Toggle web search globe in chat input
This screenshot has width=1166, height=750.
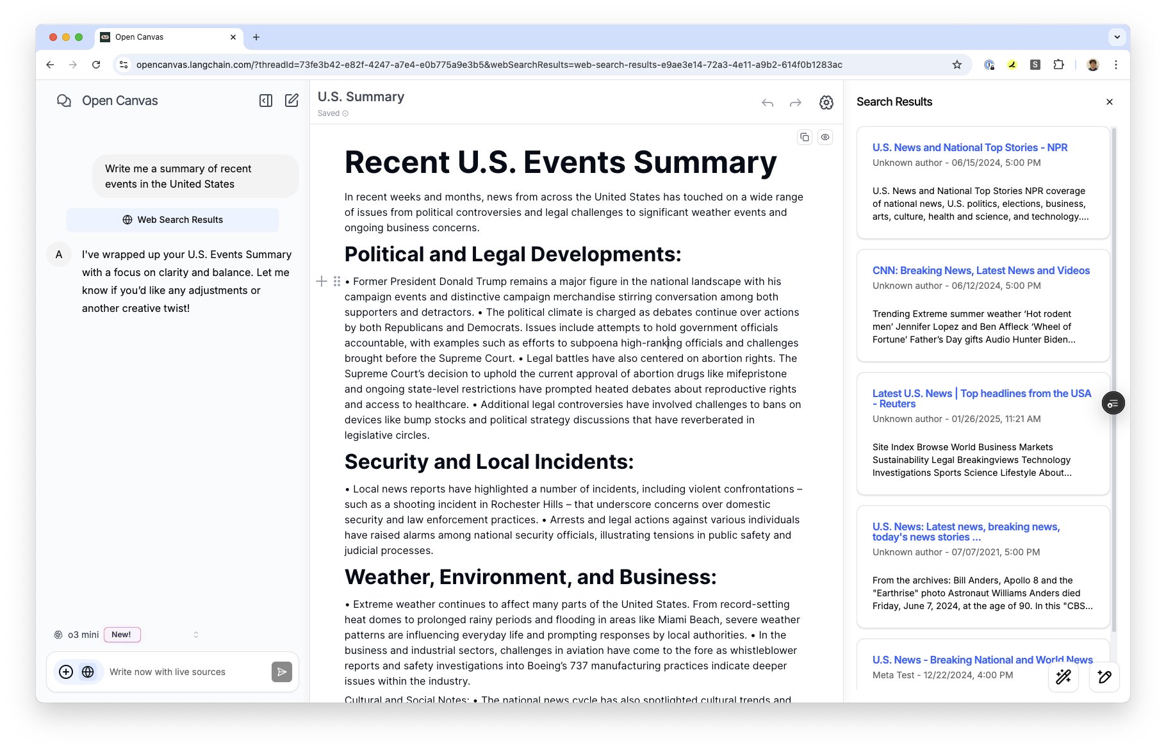tap(88, 672)
